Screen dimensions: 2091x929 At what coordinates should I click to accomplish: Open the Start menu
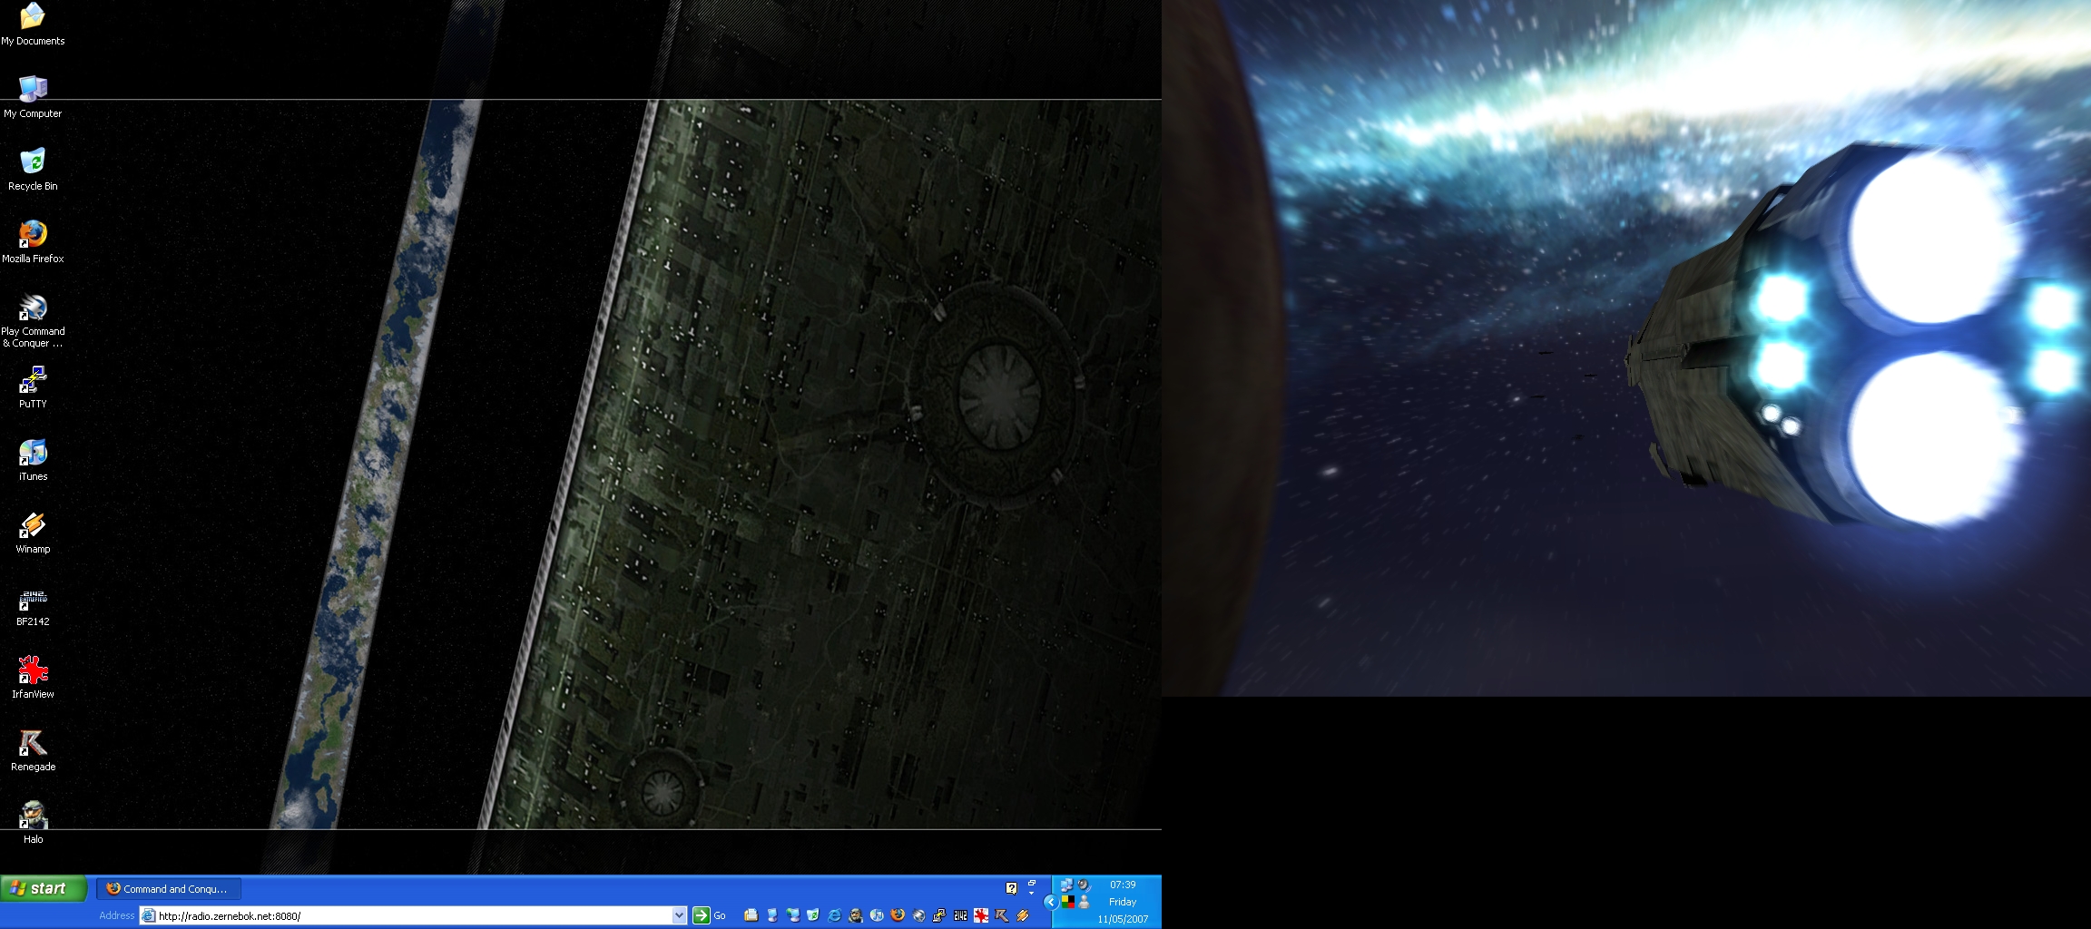tap(44, 889)
